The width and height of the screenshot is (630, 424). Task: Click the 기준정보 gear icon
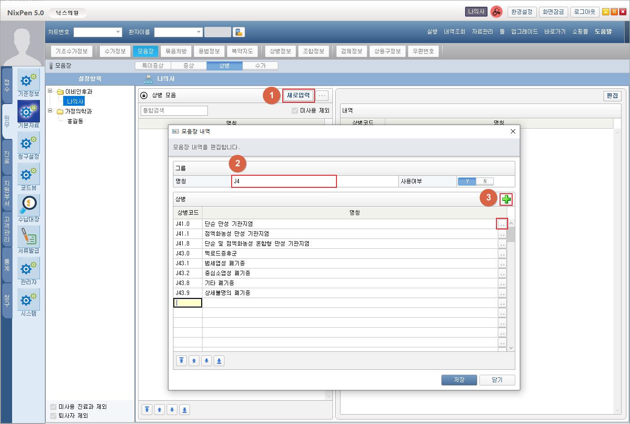29,80
